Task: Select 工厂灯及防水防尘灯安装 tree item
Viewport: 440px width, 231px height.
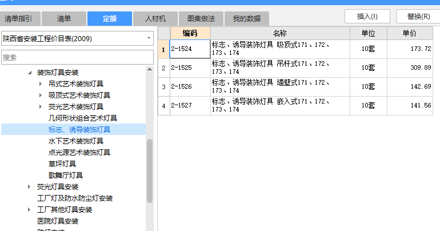Action: 75,198
